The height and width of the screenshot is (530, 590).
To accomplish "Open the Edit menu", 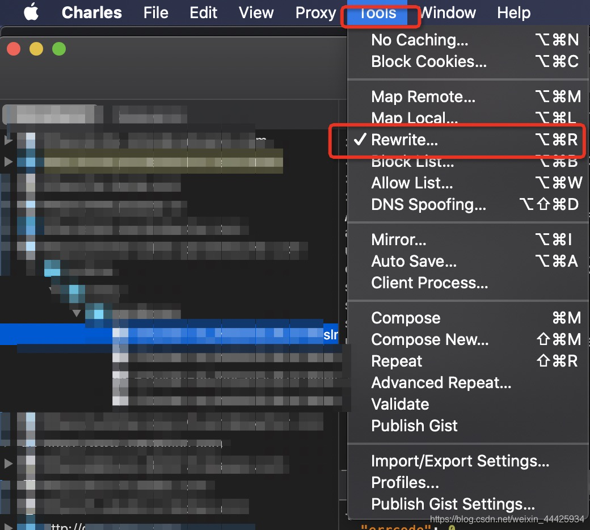I will (x=203, y=13).
